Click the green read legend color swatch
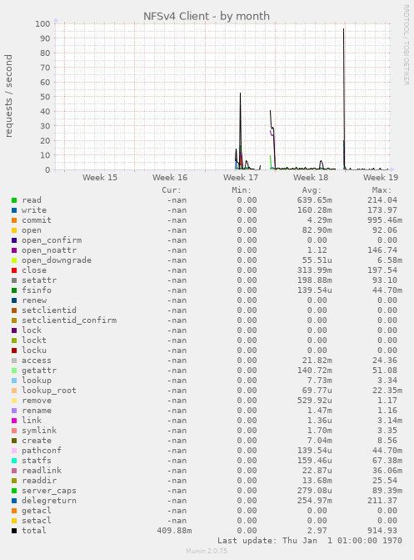Image resolution: width=414 pixels, height=560 pixels. tap(14, 200)
